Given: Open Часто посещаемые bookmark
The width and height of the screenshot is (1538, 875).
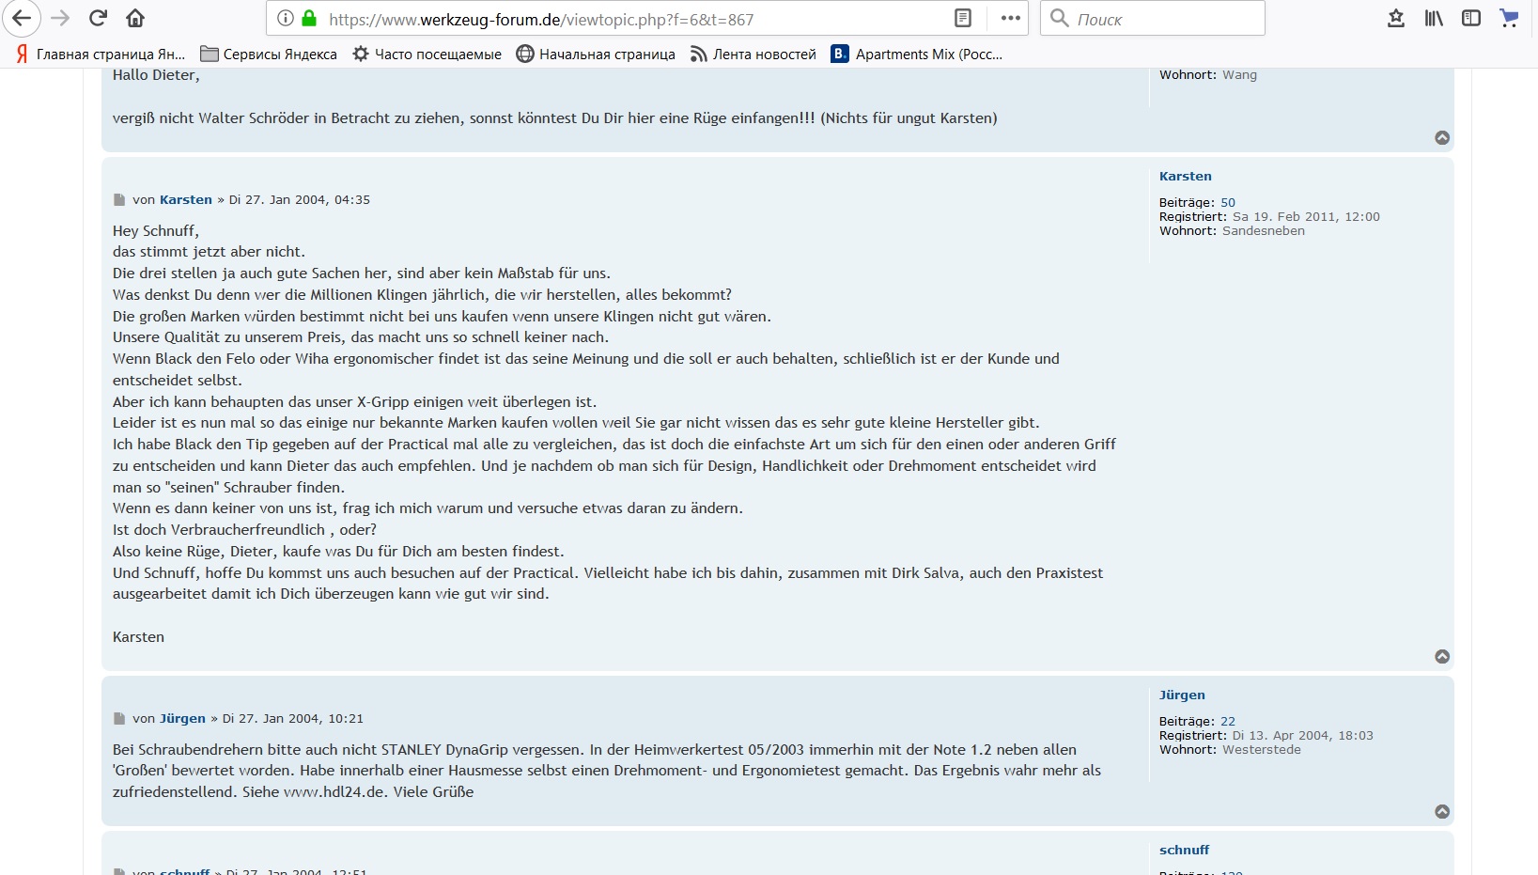Looking at the screenshot, I should pyautogui.click(x=427, y=54).
